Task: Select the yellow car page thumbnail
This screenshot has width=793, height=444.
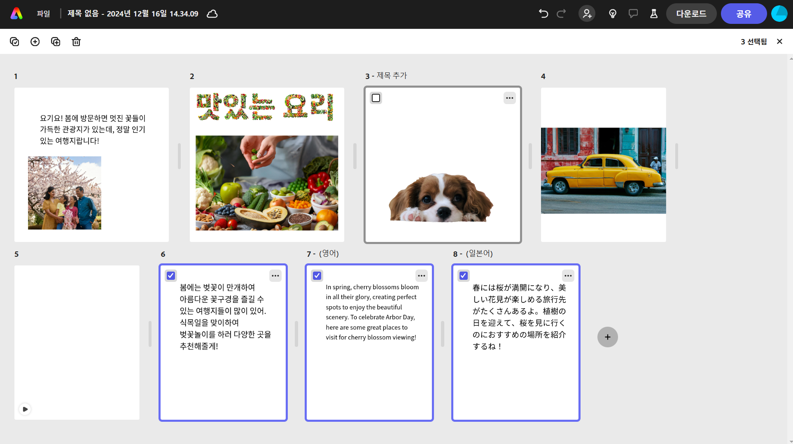Action: (603, 165)
